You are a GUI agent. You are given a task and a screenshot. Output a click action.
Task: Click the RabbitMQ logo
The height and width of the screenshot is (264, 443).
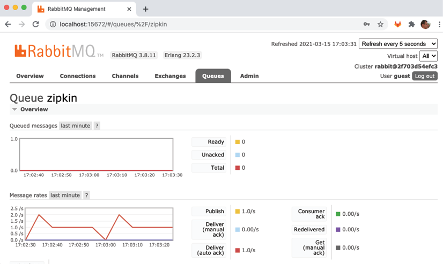[x=59, y=51]
